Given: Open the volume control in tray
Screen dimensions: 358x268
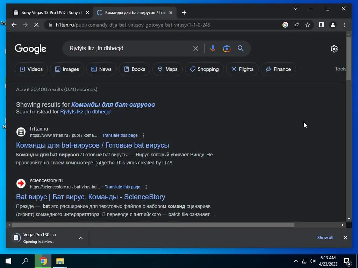Looking at the screenshot, I should [312, 261].
